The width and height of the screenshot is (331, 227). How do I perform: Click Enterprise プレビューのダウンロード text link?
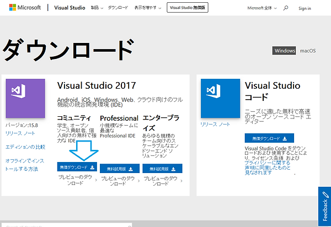click(x=161, y=181)
